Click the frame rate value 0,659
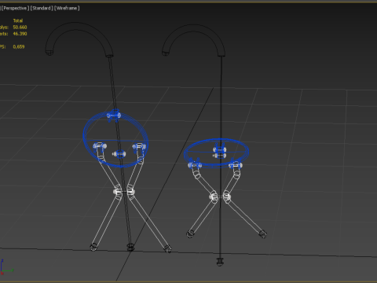The image size is (377, 283). click(19, 47)
